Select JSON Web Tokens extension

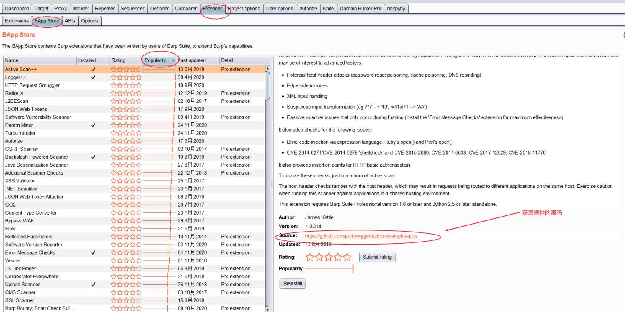(134, 109)
